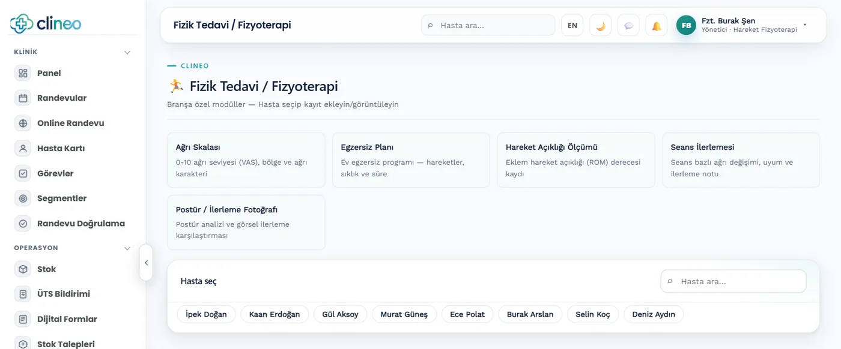Open the Postür / İlerleme Fotoğrafı card
This screenshot has height=349, width=841.
[x=246, y=222]
